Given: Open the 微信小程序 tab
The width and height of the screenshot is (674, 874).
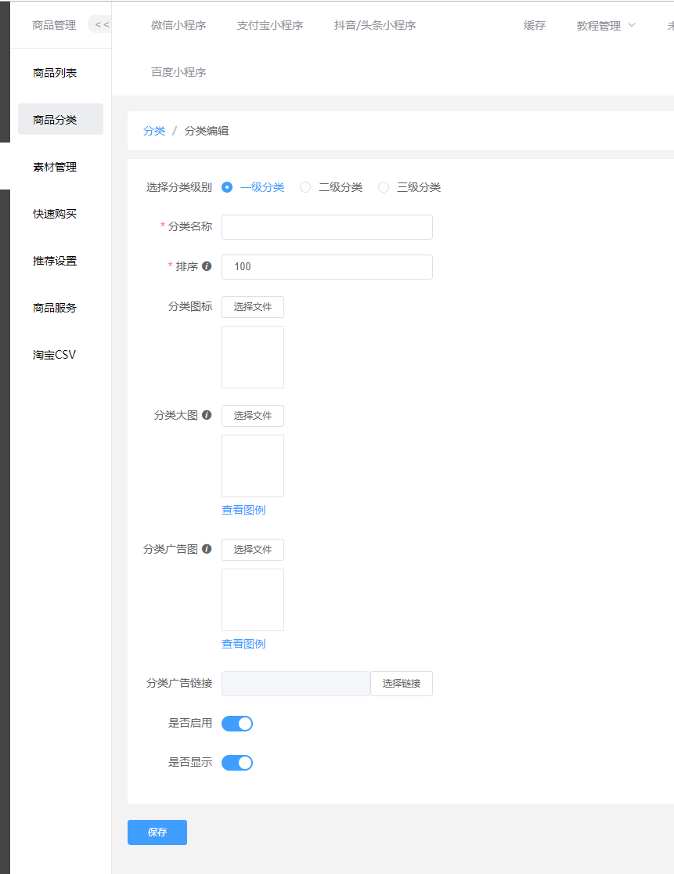Looking at the screenshot, I should (178, 25).
